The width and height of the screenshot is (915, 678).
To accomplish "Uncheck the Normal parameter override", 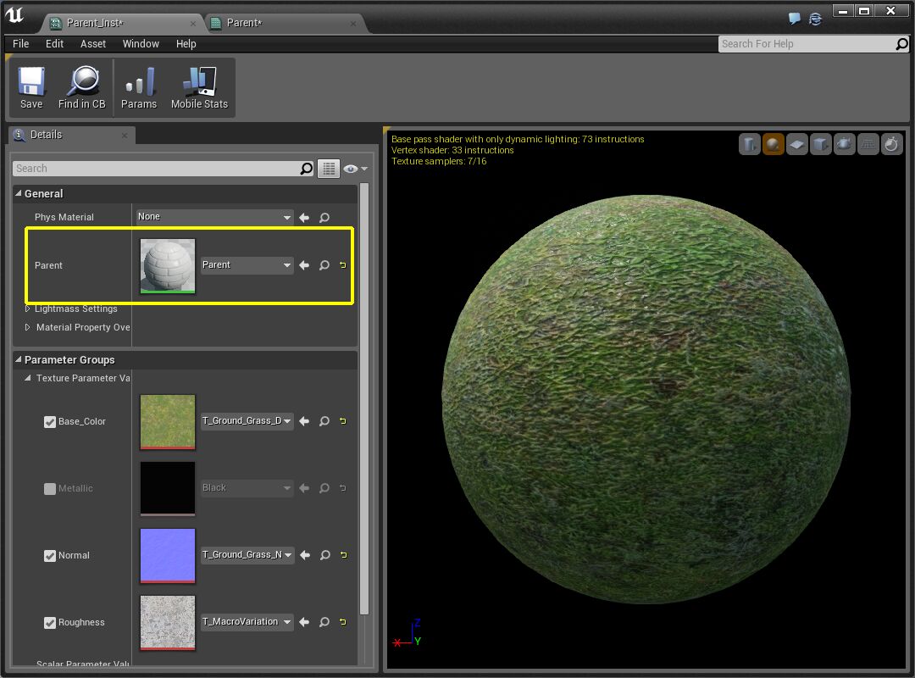I will [50, 555].
